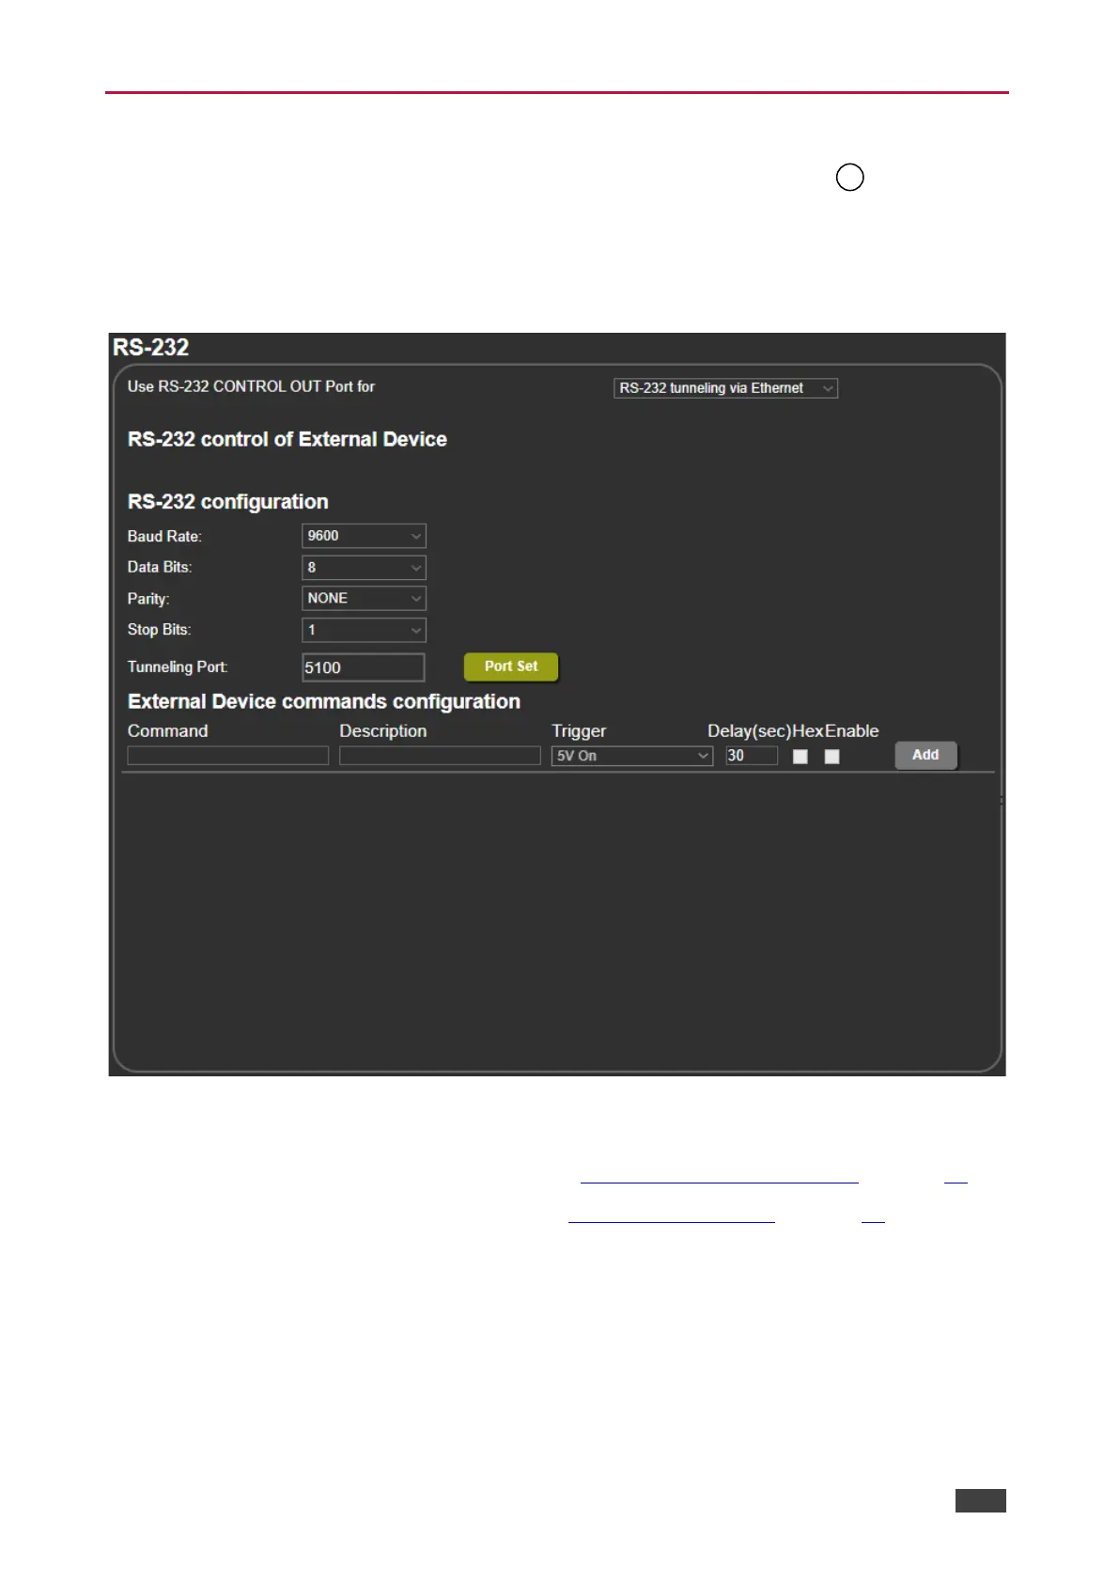The height and width of the screenshot is (1583, 1119).
Task: Click the Tunneling Port field with 5100
Action: (364, 667)
